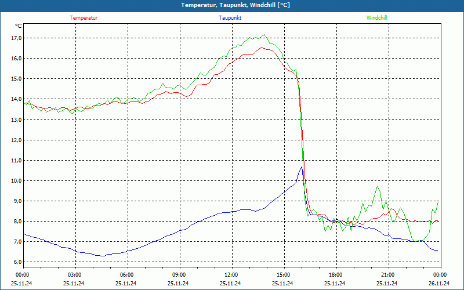Click the 17,0 y-axis value

(17, 38)
